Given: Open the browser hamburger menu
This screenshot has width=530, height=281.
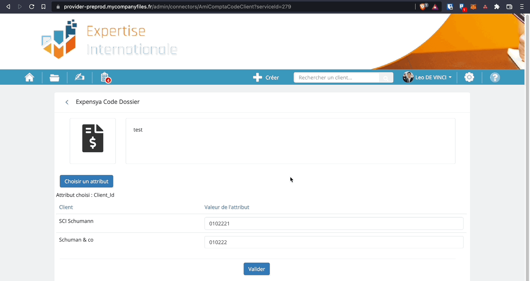Looking at the screenshot, I should (x=522, y=7).
